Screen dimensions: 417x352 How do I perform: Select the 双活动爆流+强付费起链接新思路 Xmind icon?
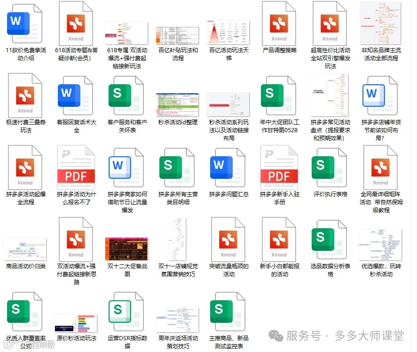tap(76, 240)
